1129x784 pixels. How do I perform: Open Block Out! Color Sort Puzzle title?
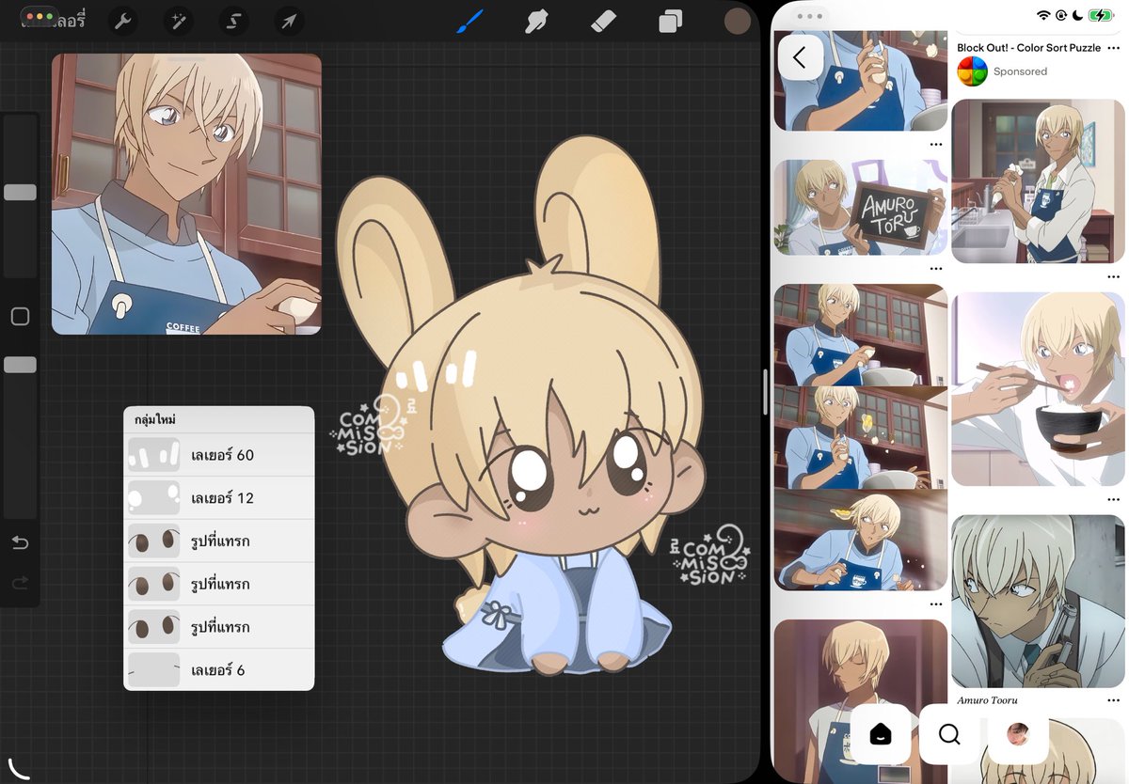click(1028, 47)
